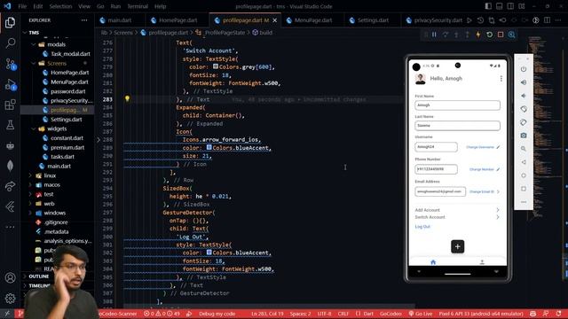Open the Search view in activity bar
The height and width of the screenshot is (319, 568).
tap(10, 43)
